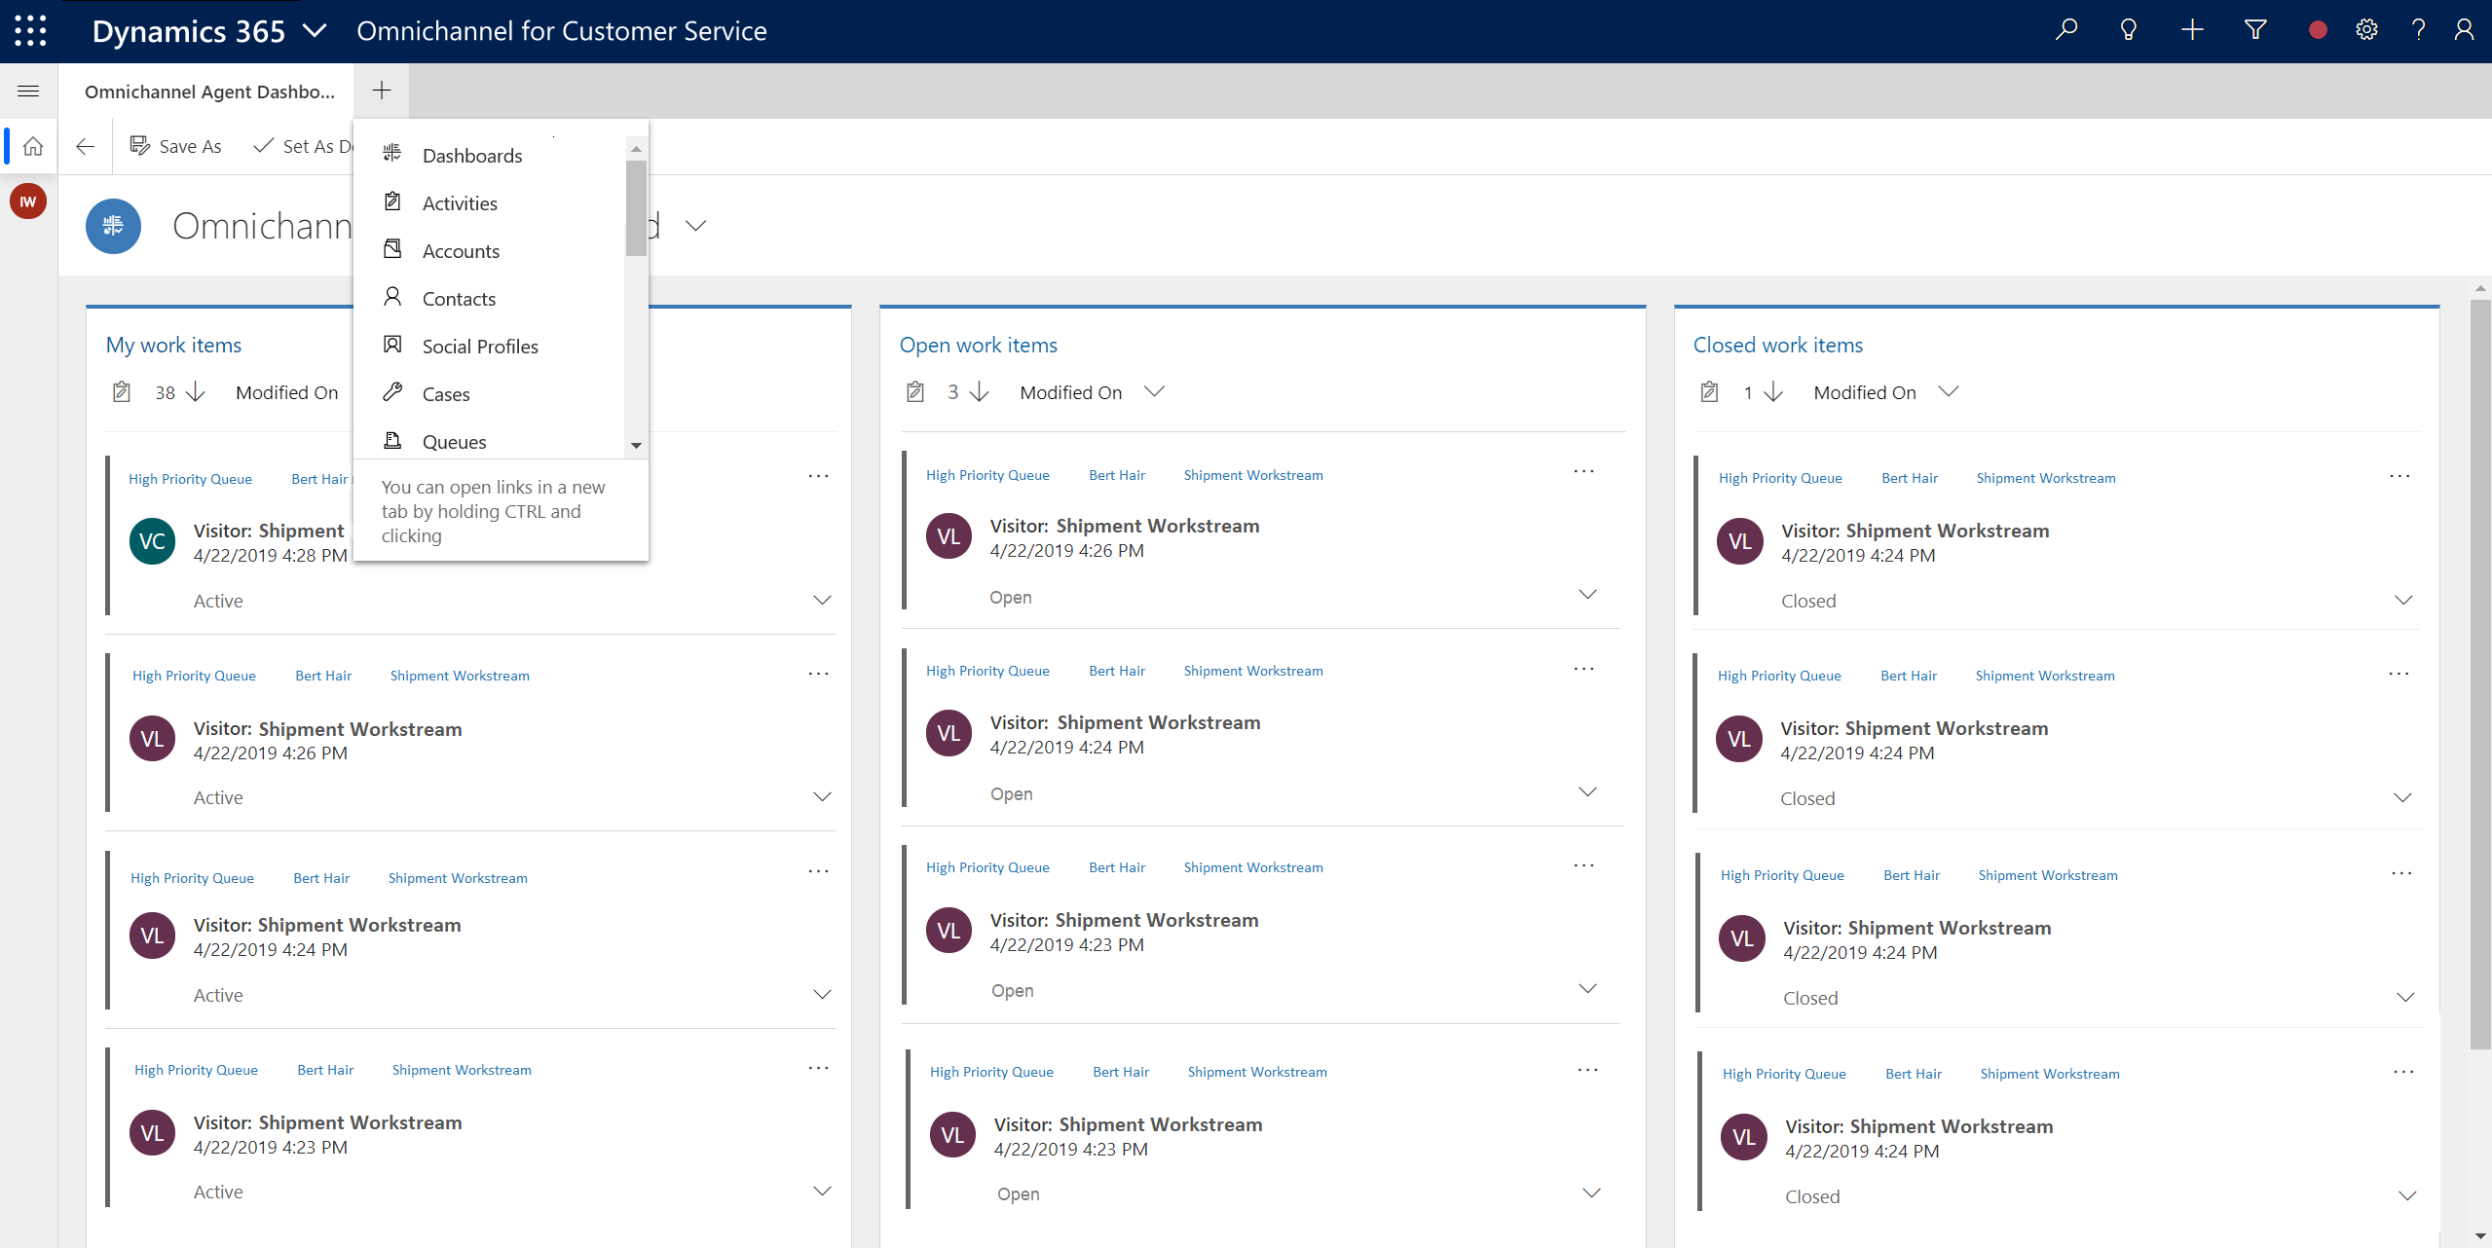The width and height of the screenshot is (2492, 1248).
Task: Click the Omnichannel search icon at top right
Action: click(2065, 30)
